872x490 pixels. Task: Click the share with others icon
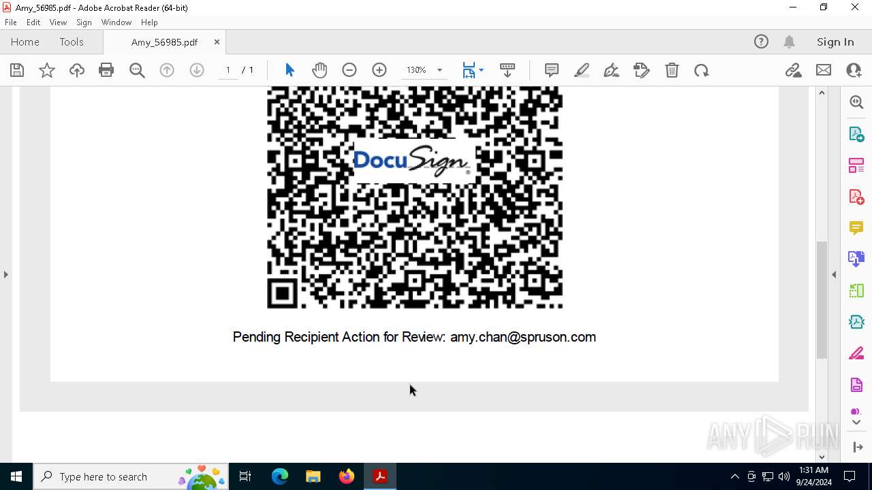tap(854, 70)
